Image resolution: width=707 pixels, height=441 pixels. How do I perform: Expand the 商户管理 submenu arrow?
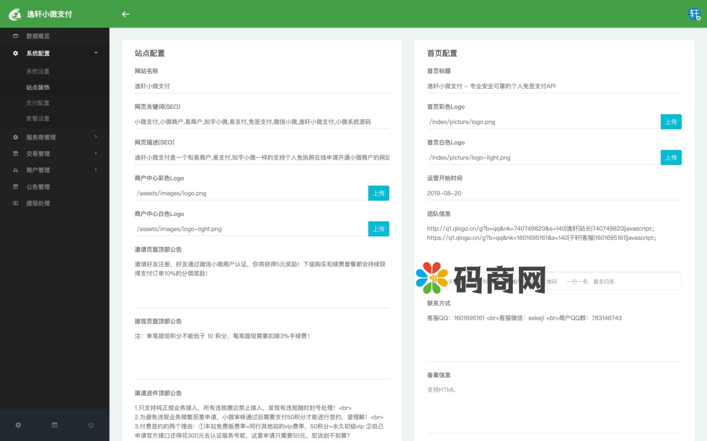[x=96, y=170]
